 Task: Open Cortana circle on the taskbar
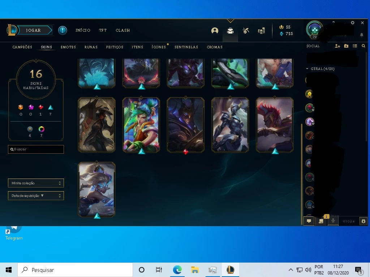[142, 270]
